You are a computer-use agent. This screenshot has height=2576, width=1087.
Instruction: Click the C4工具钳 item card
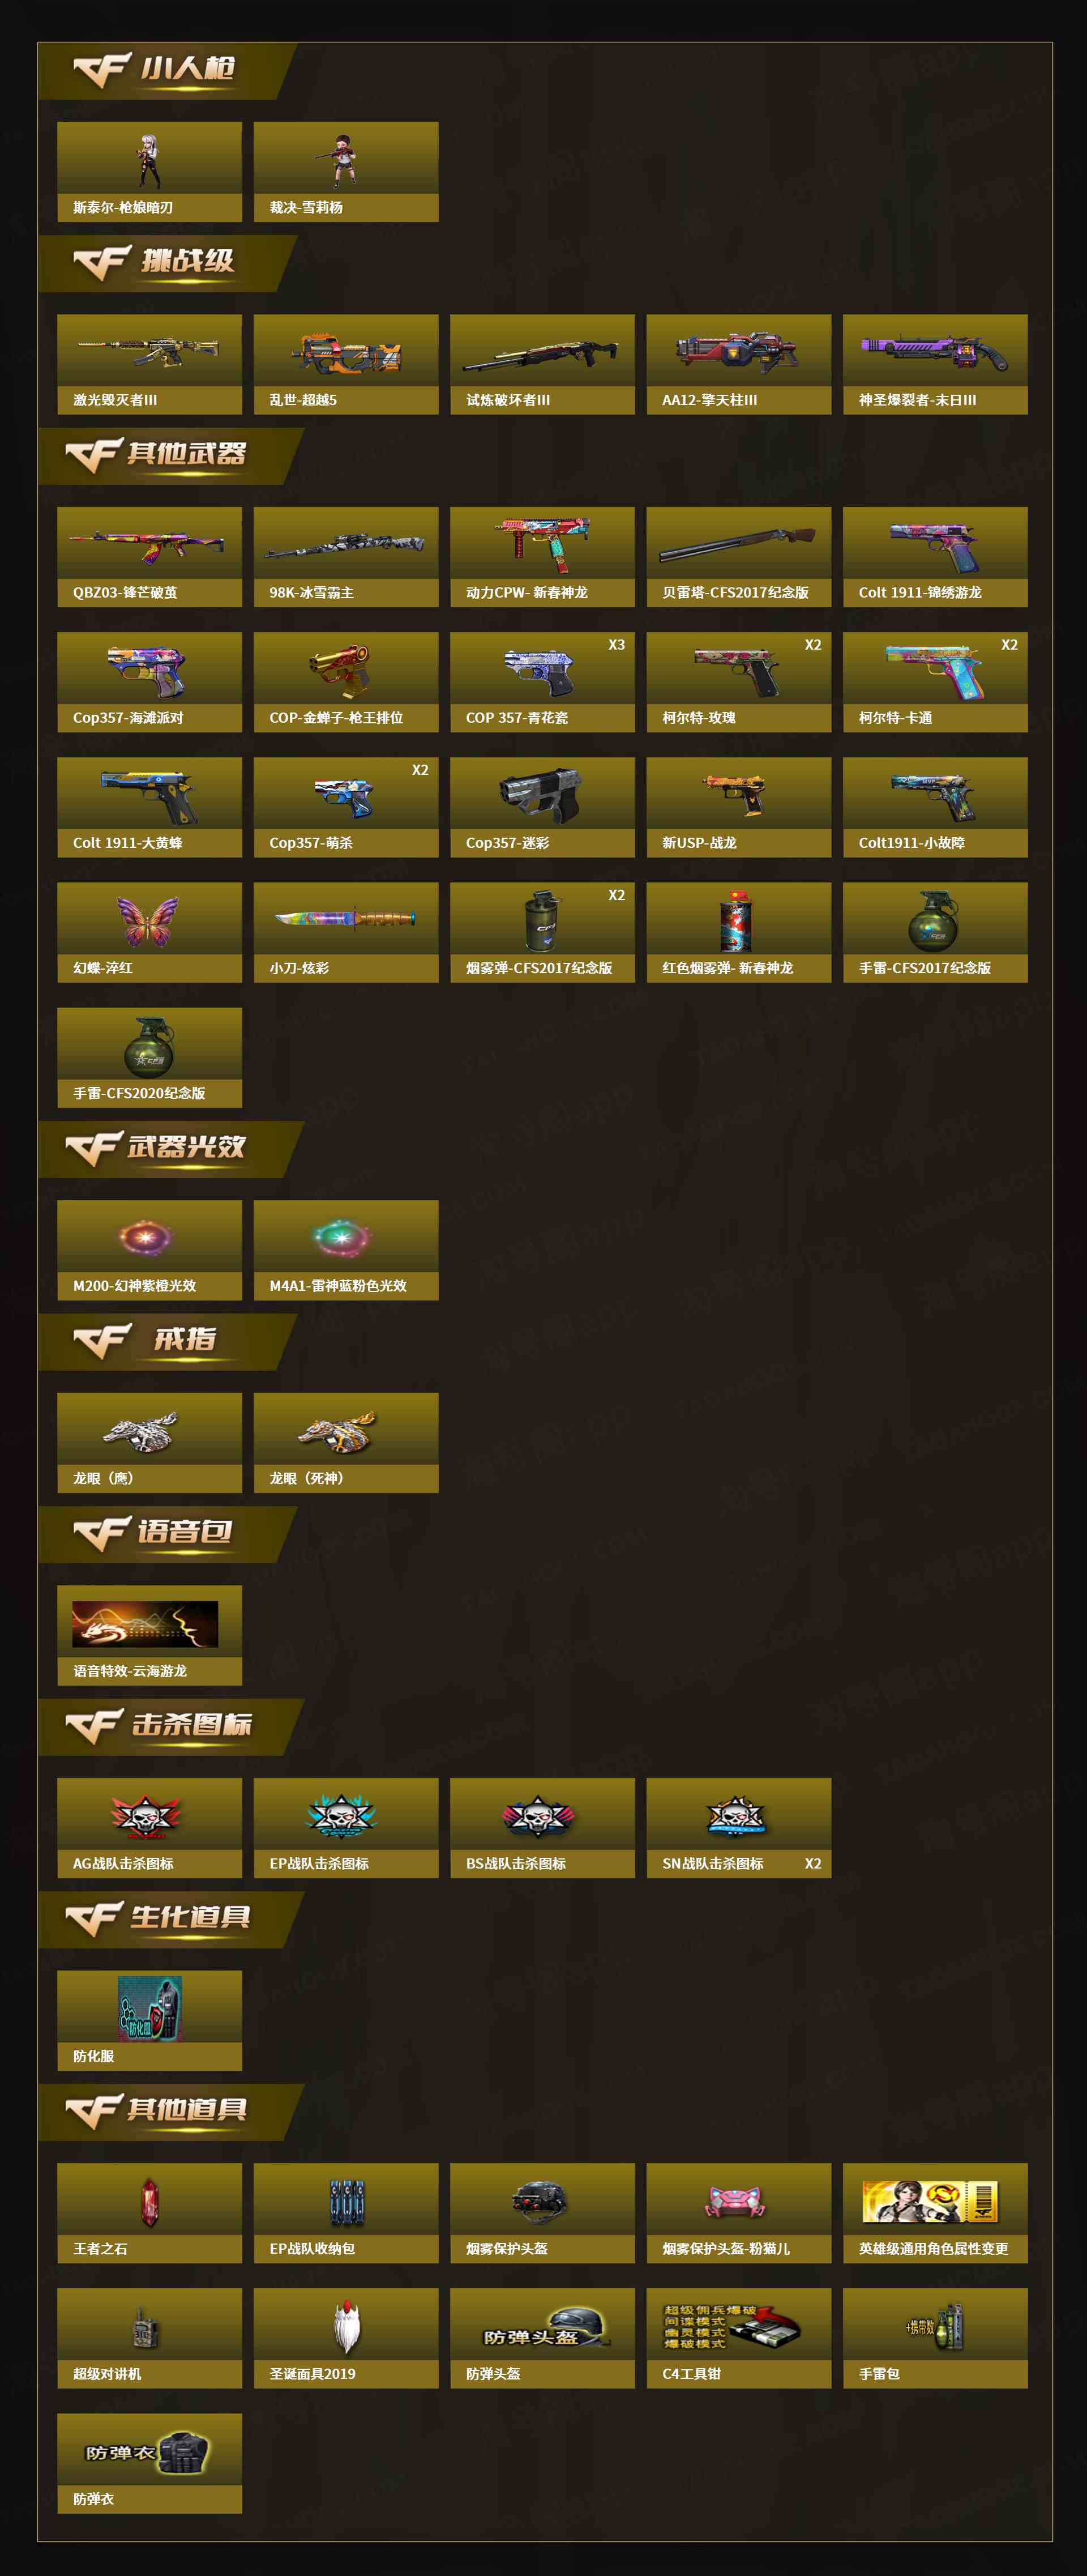coord(739,2338)
